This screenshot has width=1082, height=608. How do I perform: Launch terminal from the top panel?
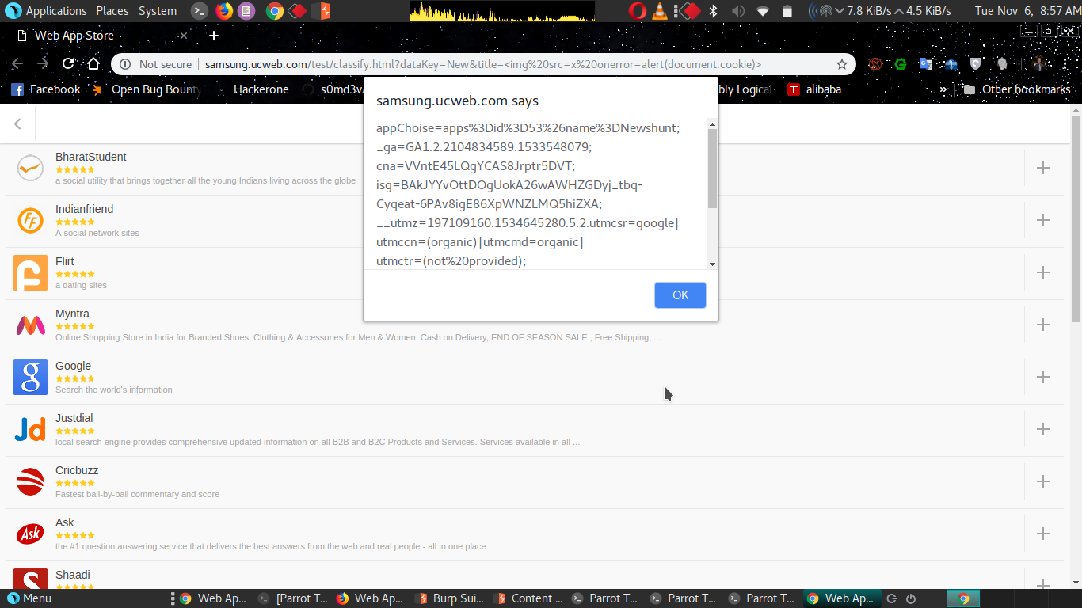click(200, 11)
